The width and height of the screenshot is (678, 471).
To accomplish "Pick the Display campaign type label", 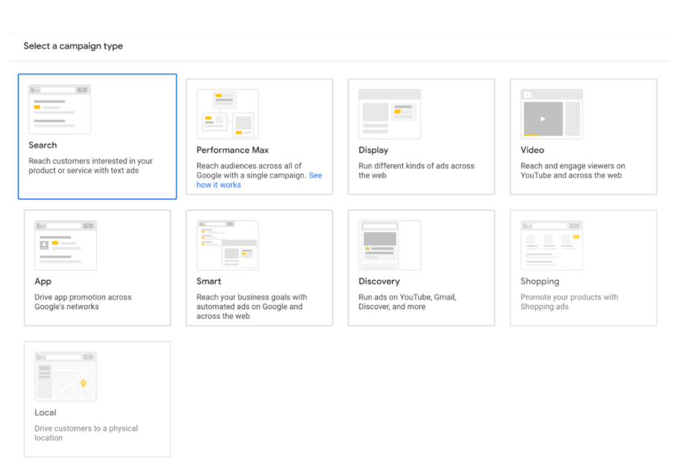I will [x=373, y=150].
